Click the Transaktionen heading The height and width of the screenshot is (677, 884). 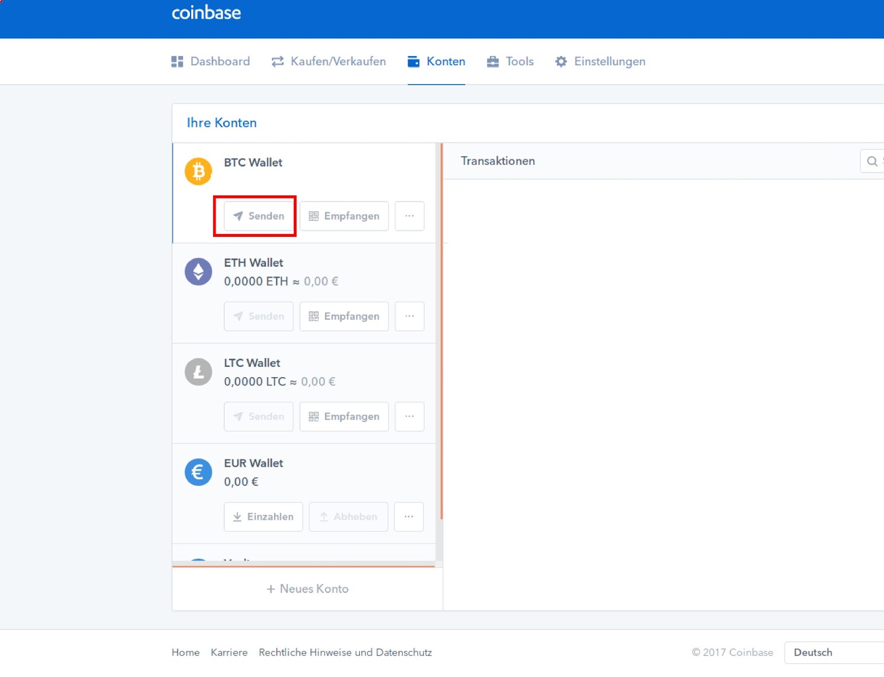[498, 161]
